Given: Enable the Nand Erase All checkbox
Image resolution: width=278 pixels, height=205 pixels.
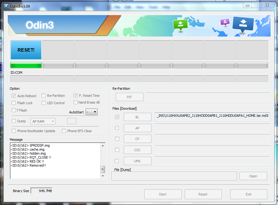Looking at the screenshot, I should (x=75, y=102).
